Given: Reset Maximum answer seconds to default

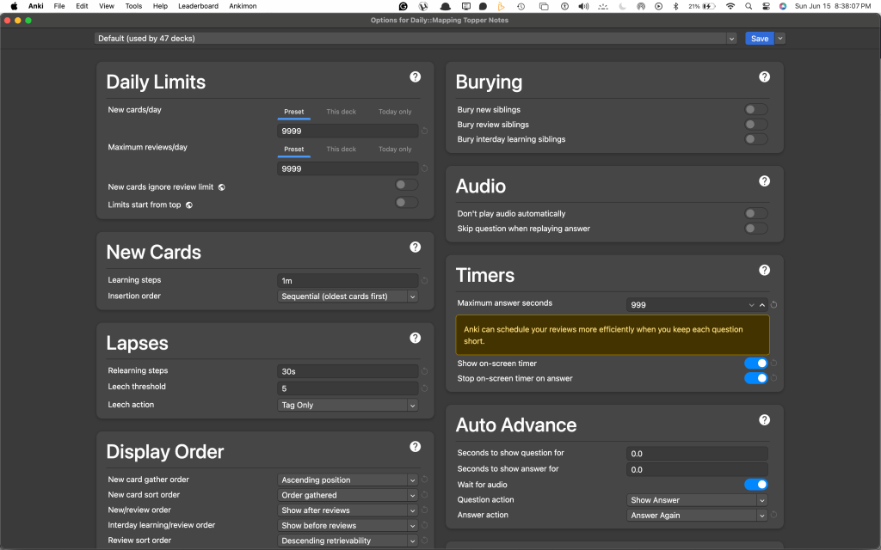Looking at the screenshot, I should 774,305.
